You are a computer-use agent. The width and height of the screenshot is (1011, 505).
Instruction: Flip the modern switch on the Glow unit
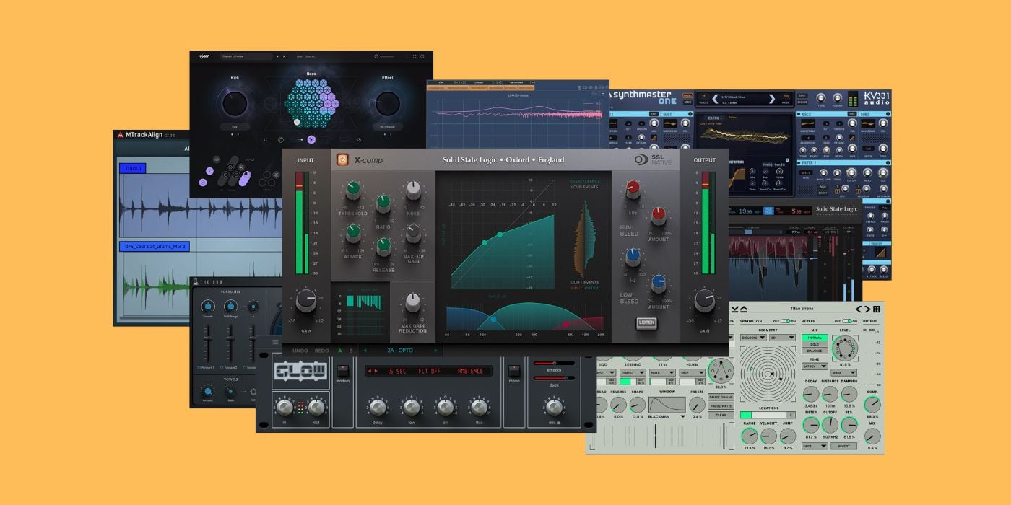click(344, 371)
